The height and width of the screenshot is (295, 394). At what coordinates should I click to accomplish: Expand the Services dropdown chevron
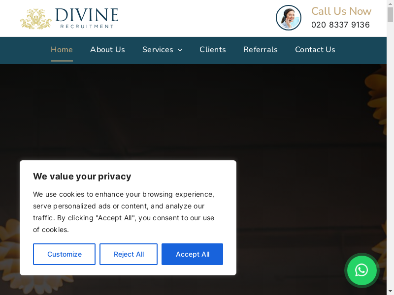click(x=180, y=50)
